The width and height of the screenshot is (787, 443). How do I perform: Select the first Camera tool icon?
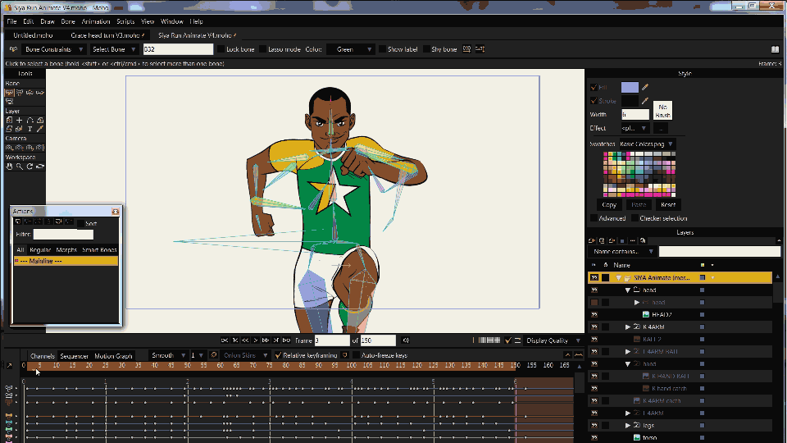pyautogui.click(x=9, y=148)
